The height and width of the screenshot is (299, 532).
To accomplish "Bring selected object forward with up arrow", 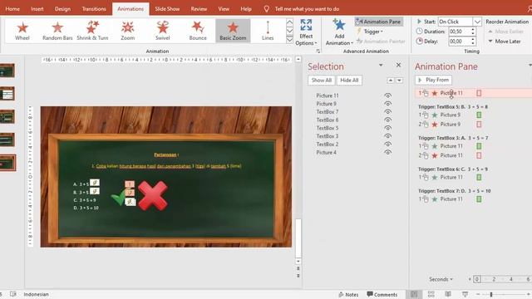I will pyautogui.click(x=391, y=81).
